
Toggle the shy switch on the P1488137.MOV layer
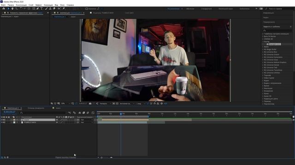pos(57,122)
